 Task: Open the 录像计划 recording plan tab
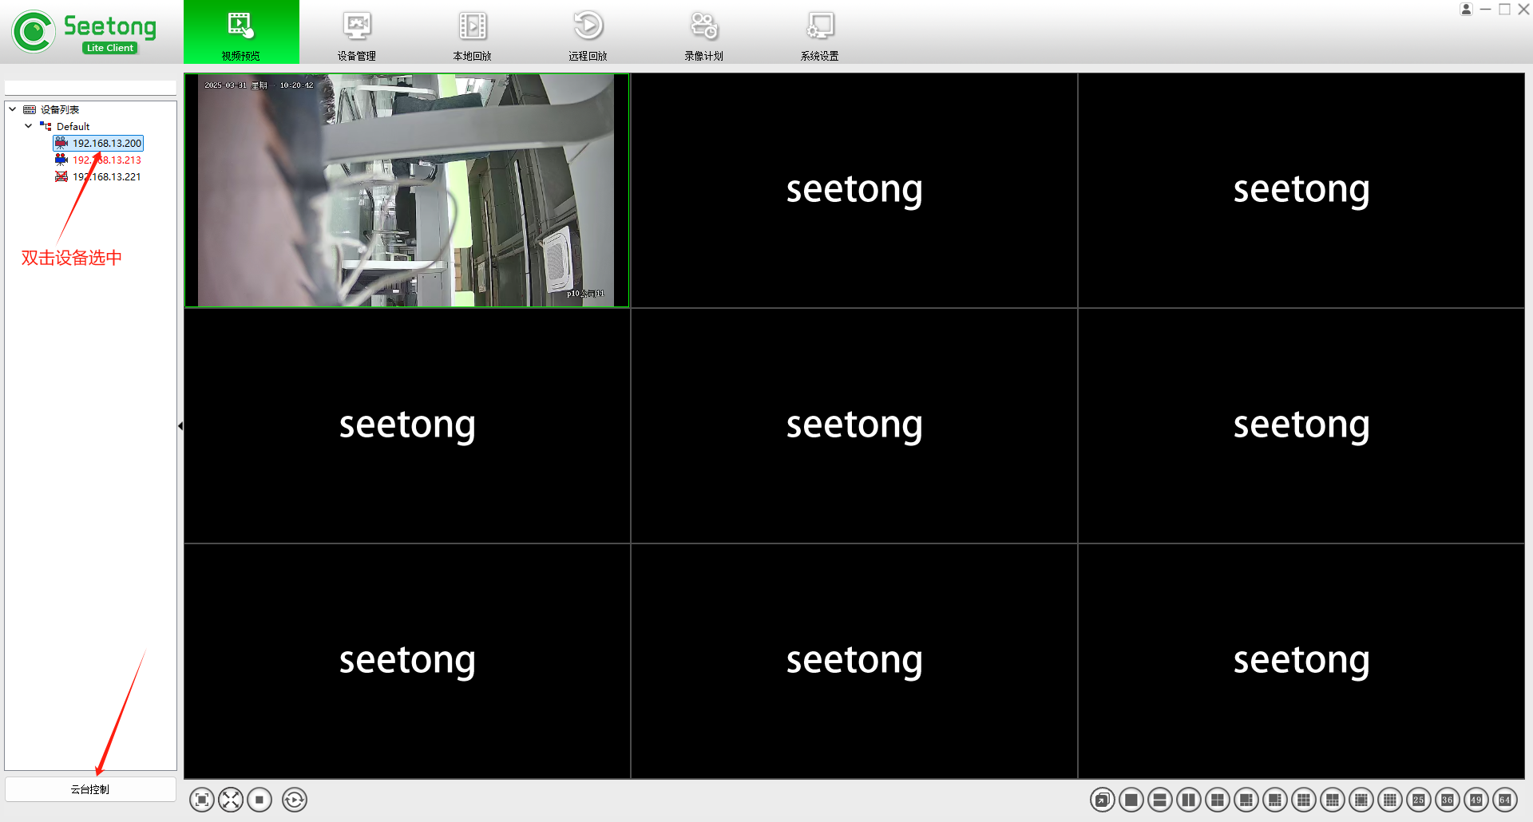704,32
